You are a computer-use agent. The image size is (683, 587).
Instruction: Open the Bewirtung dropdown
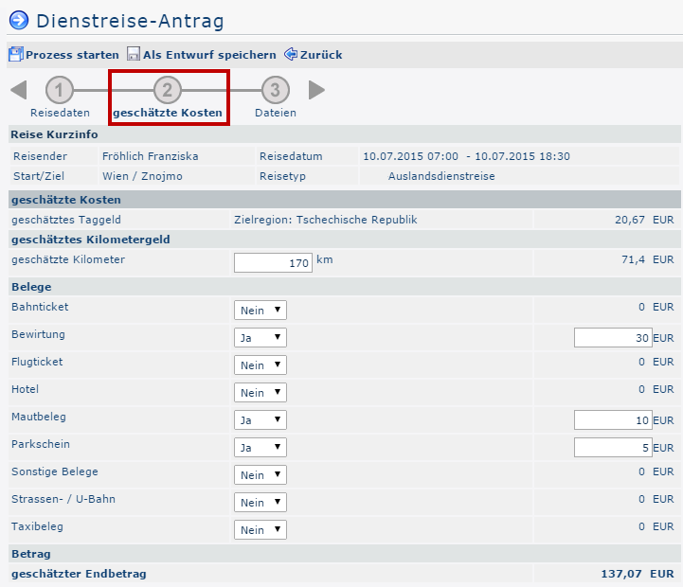click(260, 338)
